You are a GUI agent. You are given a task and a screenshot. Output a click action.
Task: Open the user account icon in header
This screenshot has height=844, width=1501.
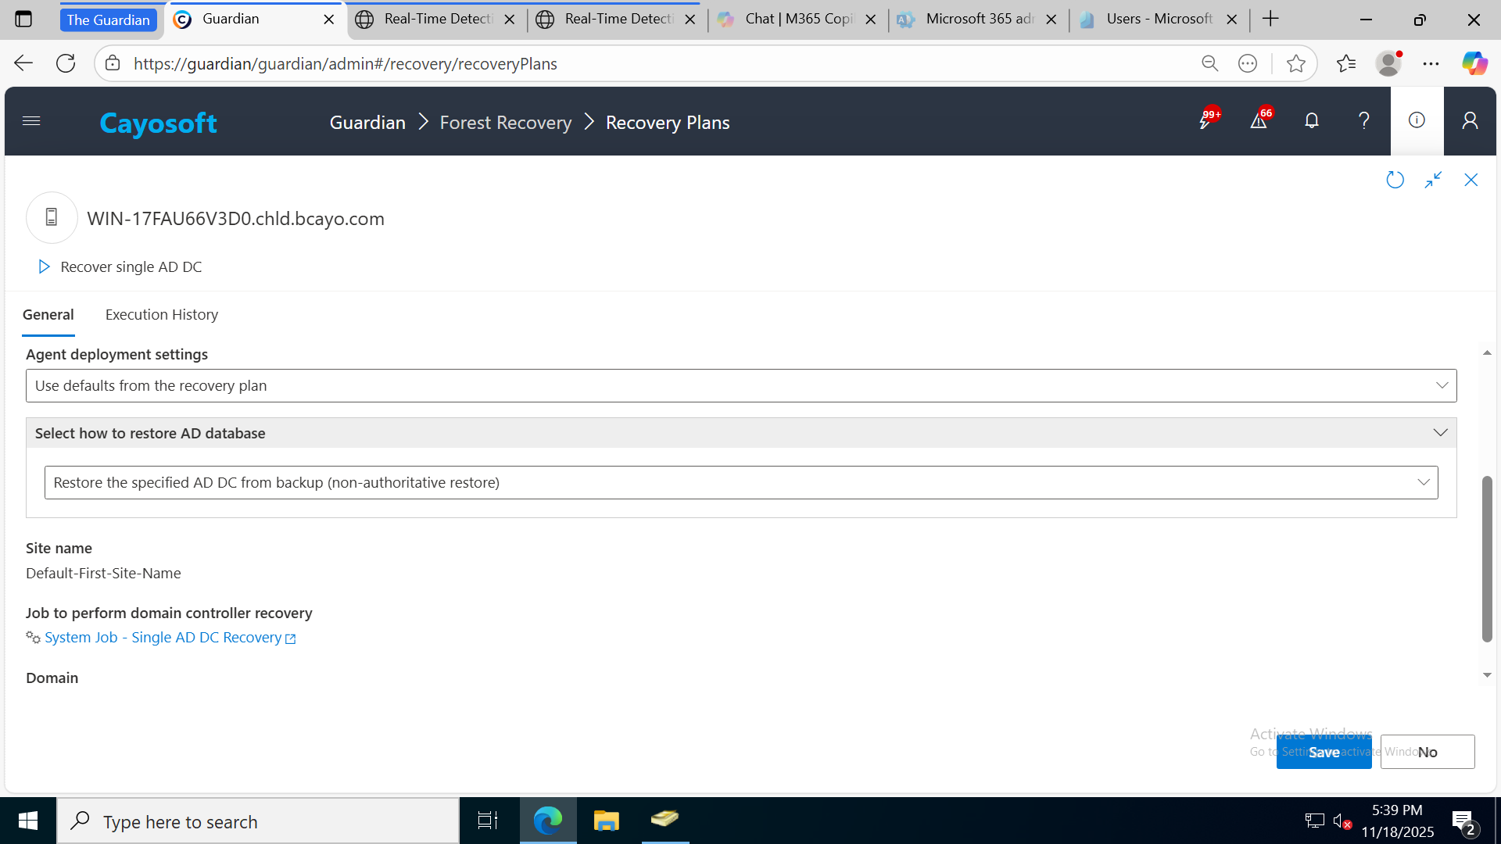coord(1470,121)
